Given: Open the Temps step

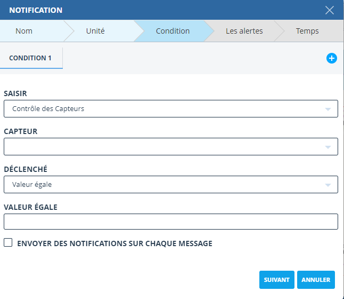Looking at the screenshot, I should 307,31.
